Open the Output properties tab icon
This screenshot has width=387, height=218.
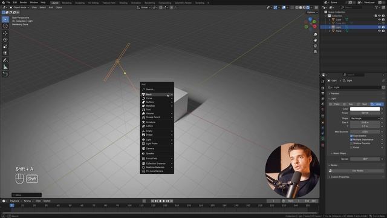323,93
